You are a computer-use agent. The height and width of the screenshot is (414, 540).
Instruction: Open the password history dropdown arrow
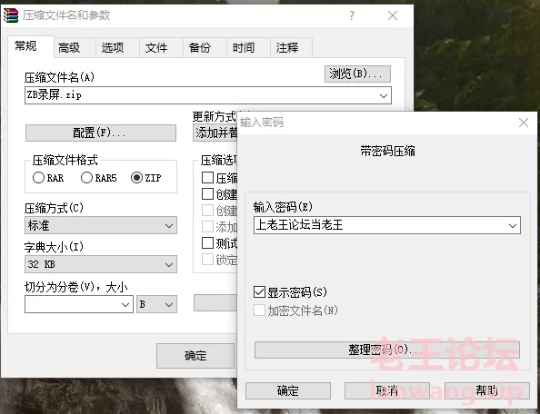[x=513, y=225]
